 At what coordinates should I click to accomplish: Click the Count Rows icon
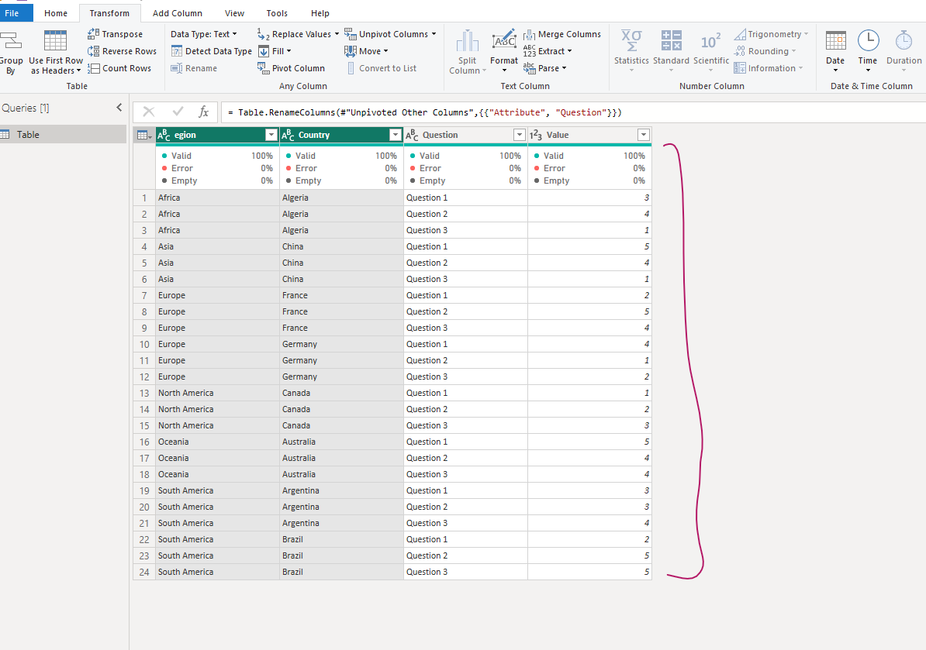pyautogui.click(x=93, y=68)
